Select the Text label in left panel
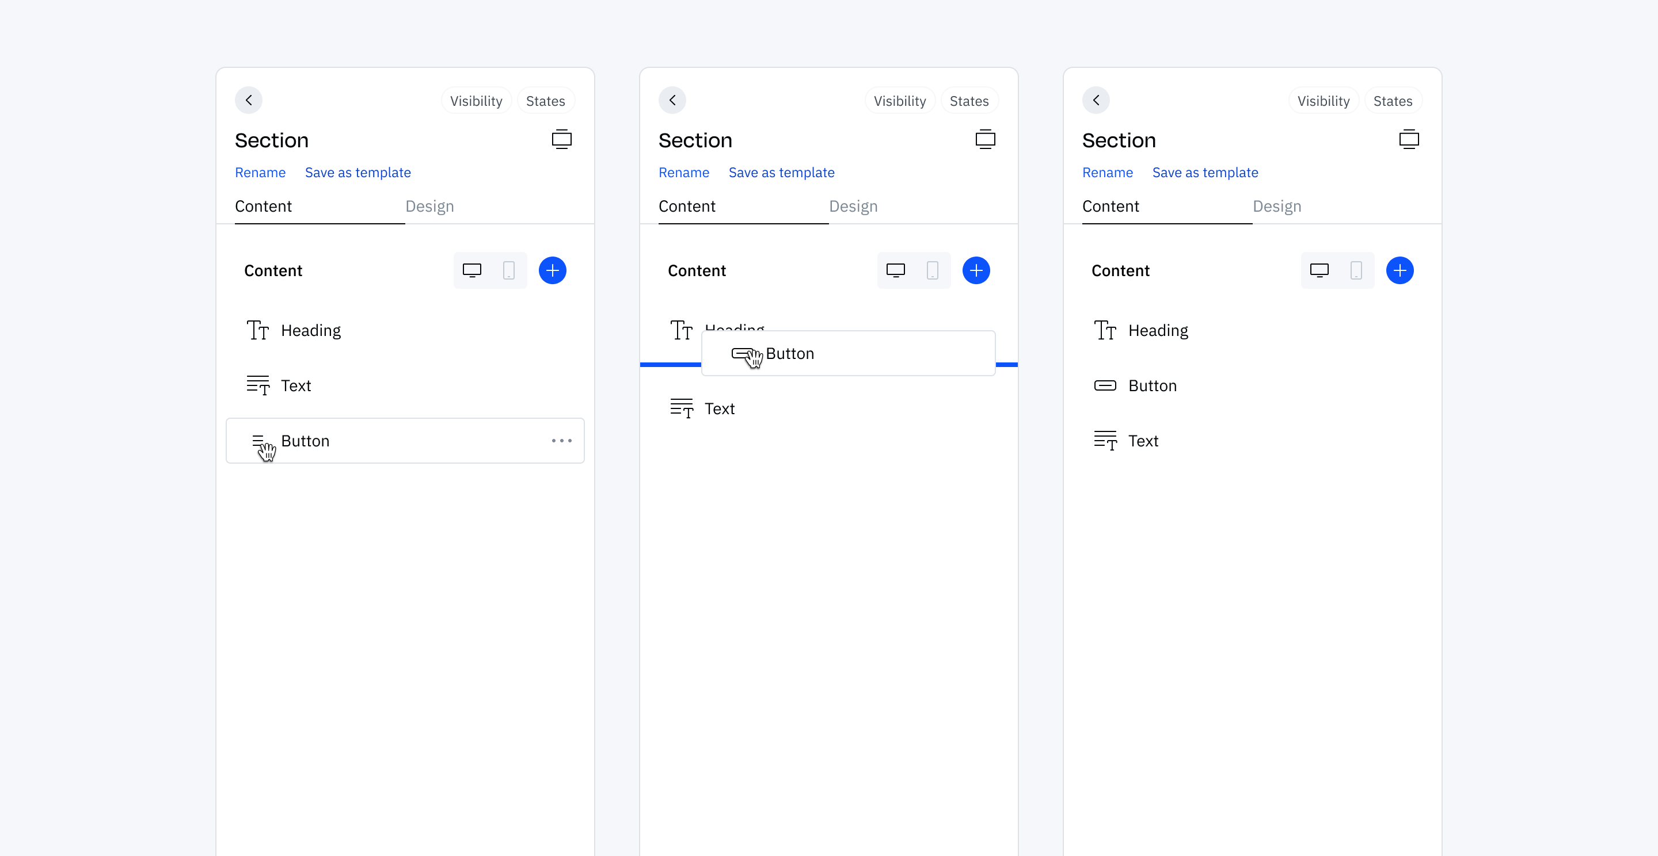This screenshot has height=856, width=1658. tap(296, 386)
